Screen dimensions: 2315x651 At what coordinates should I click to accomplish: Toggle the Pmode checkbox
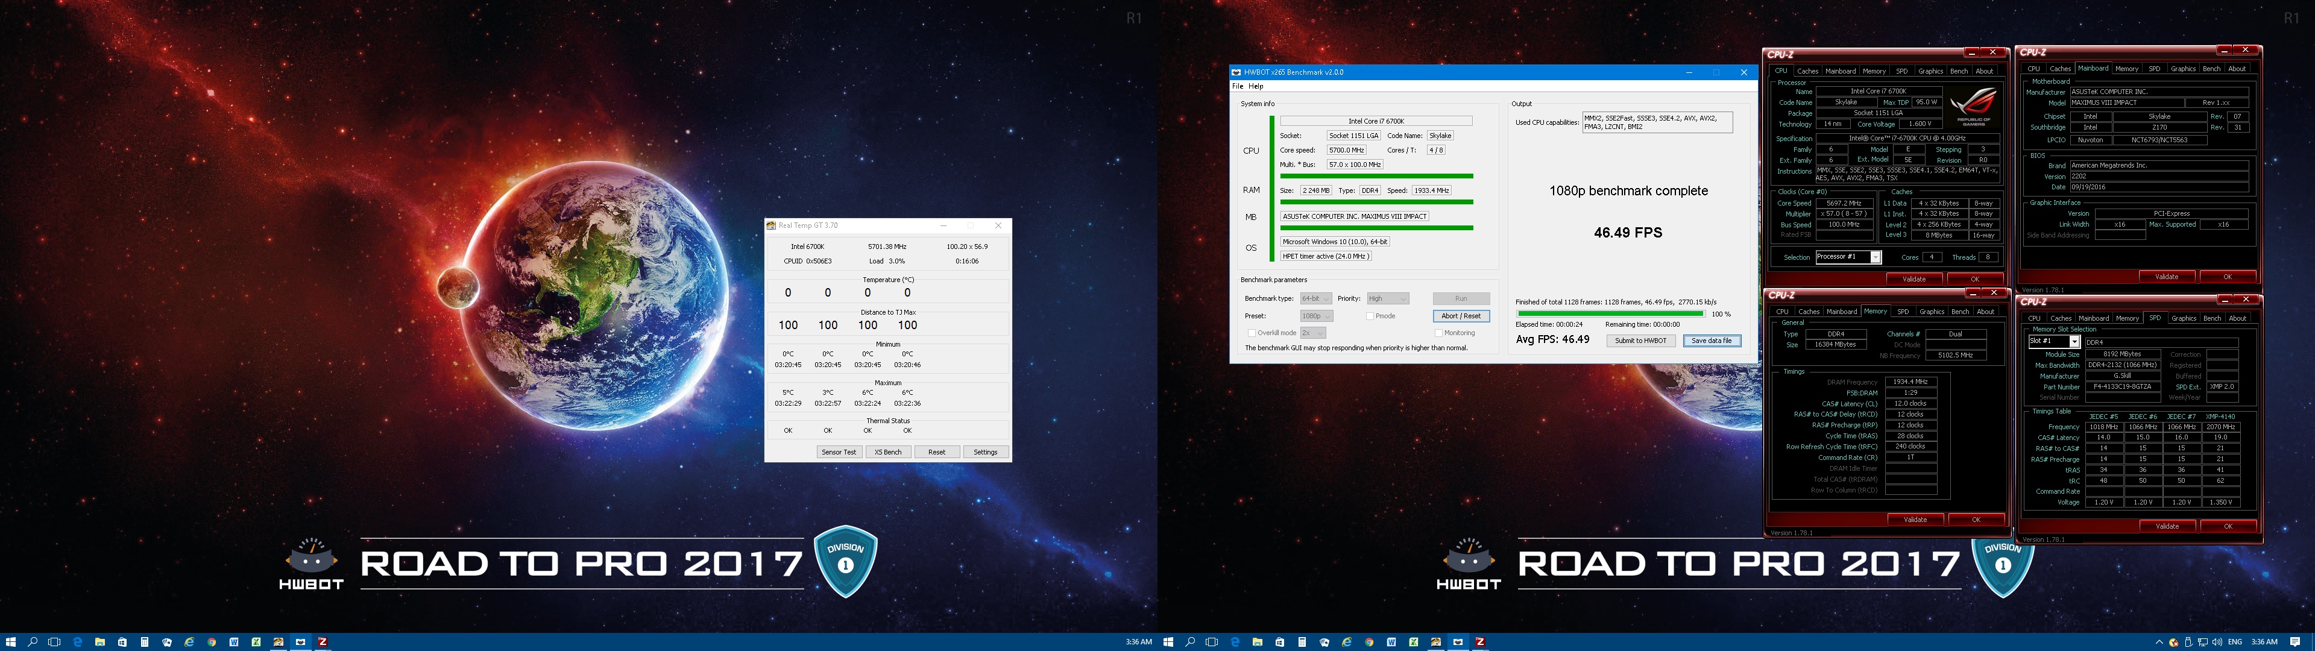tap(1370, 316)
